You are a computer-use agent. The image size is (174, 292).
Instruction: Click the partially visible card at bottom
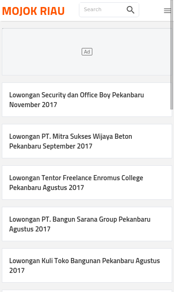(87, 291)
